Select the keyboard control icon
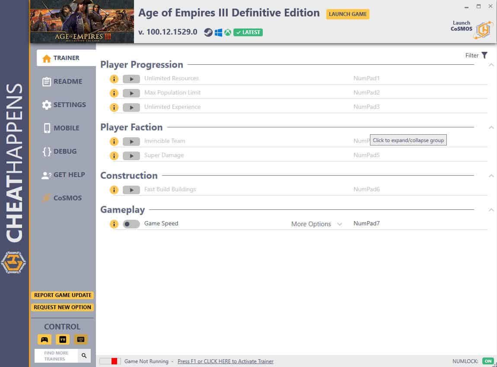The image size is (497, 367). (x=80, y=339)
